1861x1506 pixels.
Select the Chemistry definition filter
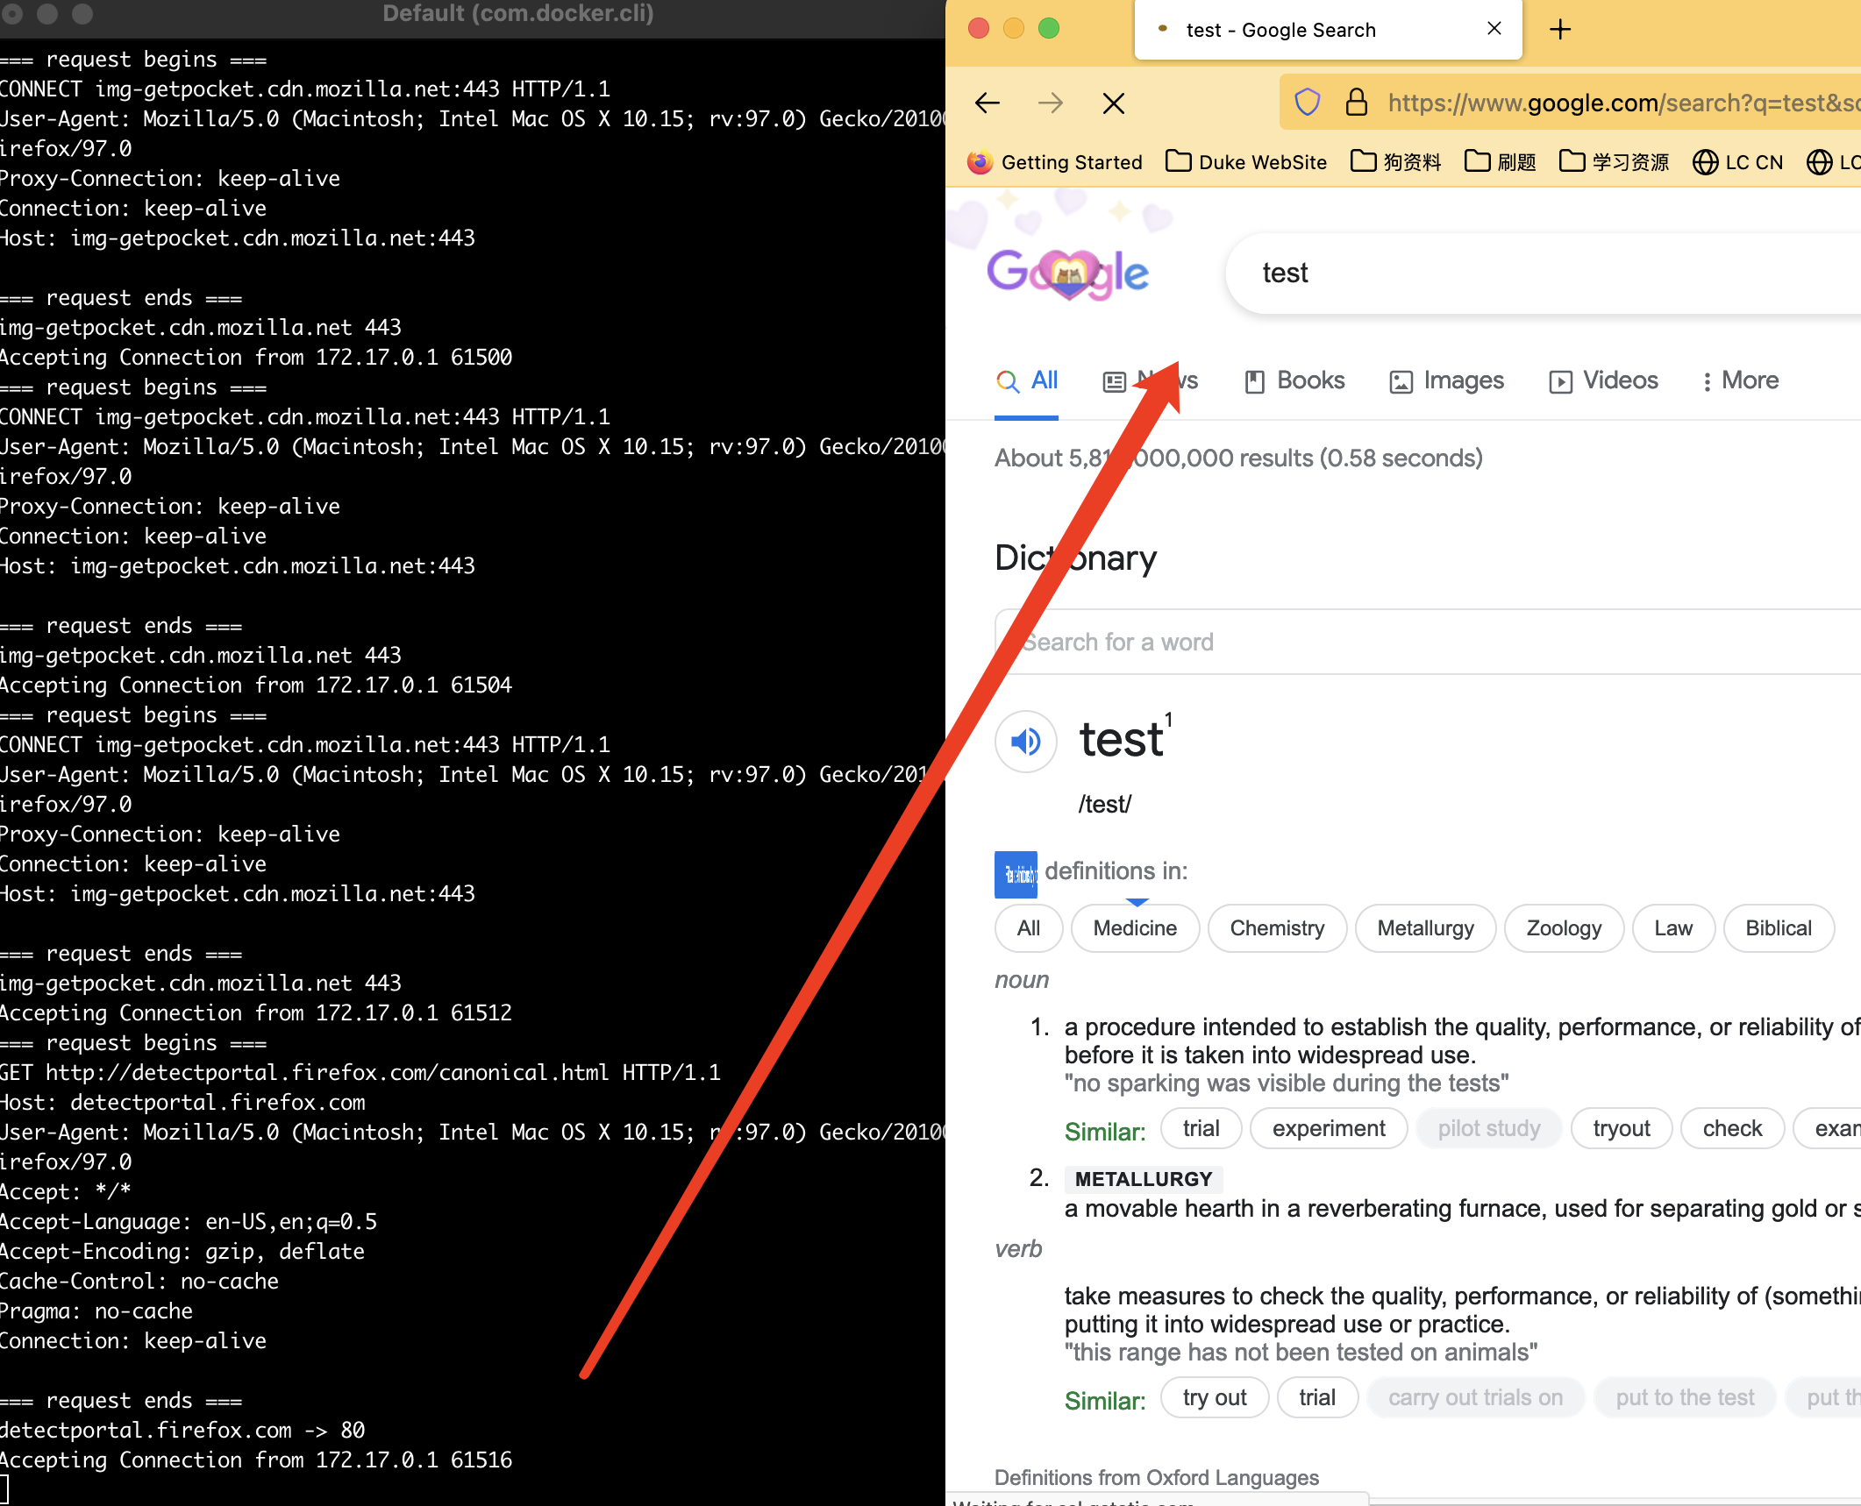pyautogui.click(x=1276, y=928)
